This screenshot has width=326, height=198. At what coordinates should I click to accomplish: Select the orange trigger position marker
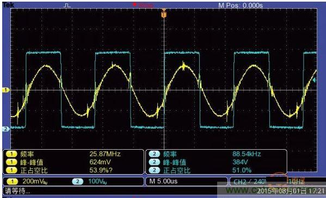pyautogui.click(x=164, y=13)
